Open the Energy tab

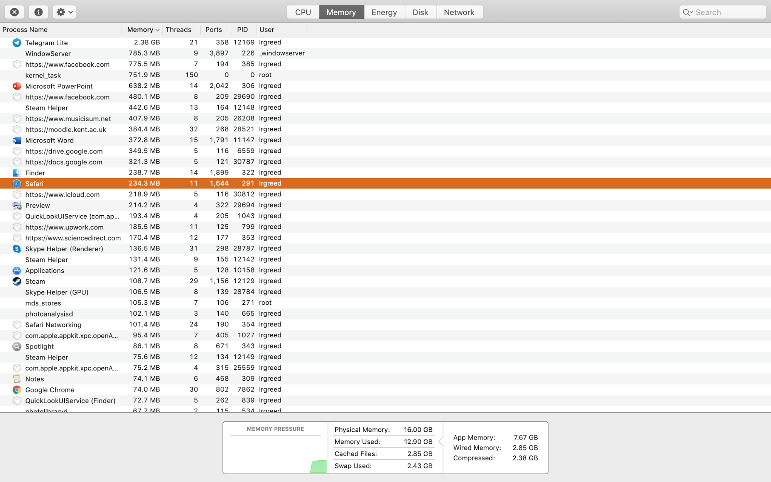point(384,12)
